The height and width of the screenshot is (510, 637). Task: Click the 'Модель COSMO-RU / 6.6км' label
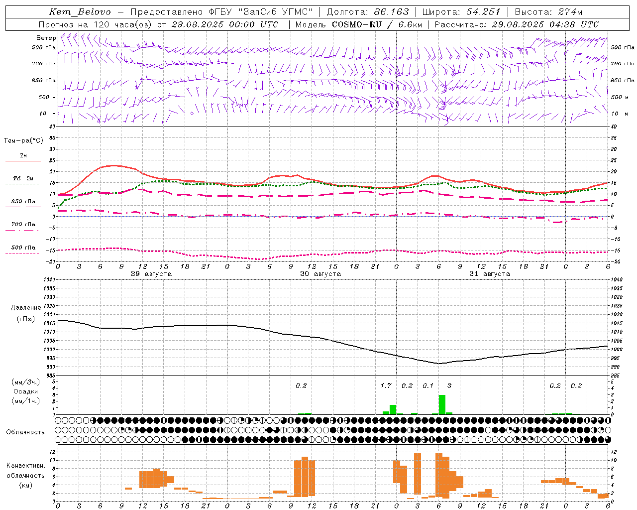coord(359,24)
